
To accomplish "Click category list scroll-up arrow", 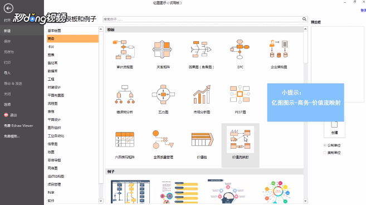I will (101, 29).
